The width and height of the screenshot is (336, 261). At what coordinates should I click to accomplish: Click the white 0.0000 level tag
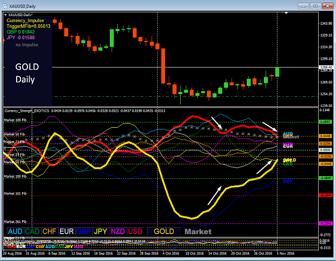click(x=325, y=150)
